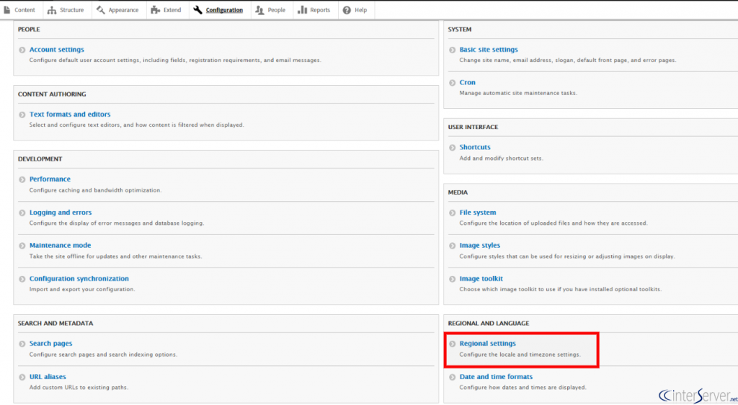Image resolution: width=738 pixels, height=405 pixels.
Task: Click 'Add and modify shortcut sets.' description
Action: (x=502, y=159)
